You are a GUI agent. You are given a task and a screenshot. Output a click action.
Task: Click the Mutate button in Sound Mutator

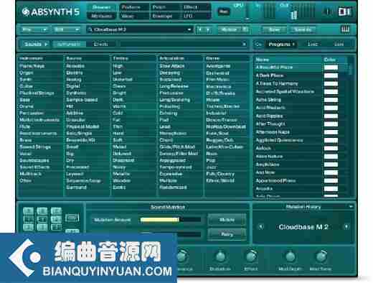click(227, 220)
